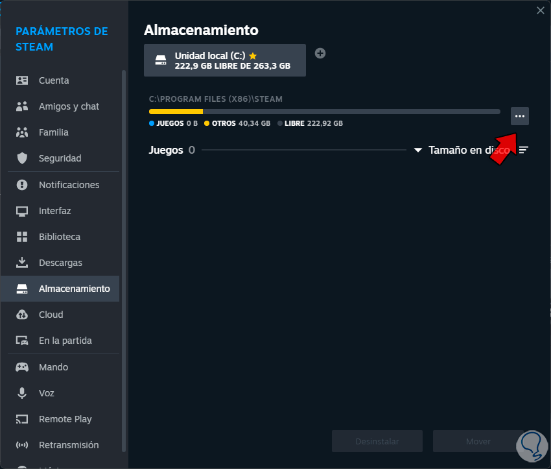Click the En la partida overlay icon

pyautogui.click(x=22, y=341)
